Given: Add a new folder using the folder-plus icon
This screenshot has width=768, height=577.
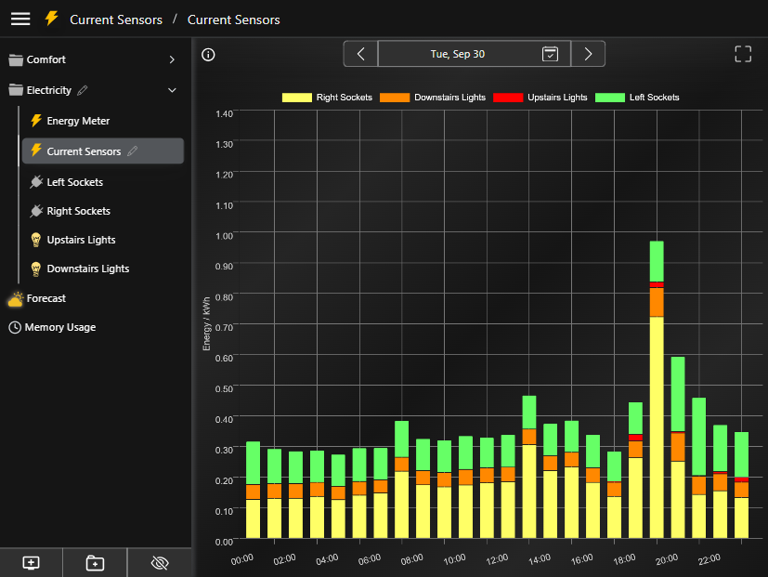Looking at the screenshot, I should click(x=94, y=562).
